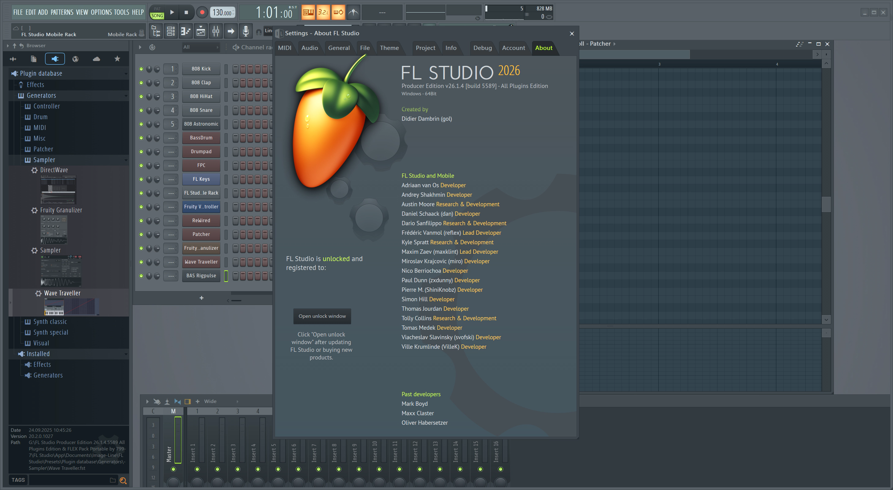Screen dimensions: 893x490
Task: Switch to the MIDI settings tab
Action: point(285,48)
